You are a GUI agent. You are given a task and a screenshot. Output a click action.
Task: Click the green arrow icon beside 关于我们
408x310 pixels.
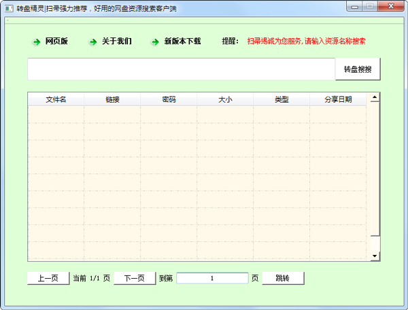pyautogui.click(x=93, y=42)
